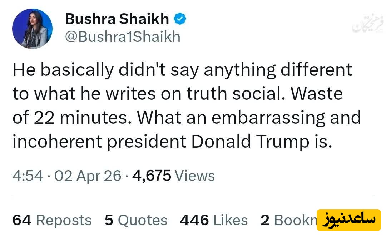Click the 4:54 post timestamp
Image resolution: width=386 pixels, height=236 pixels.
point(28,176)
